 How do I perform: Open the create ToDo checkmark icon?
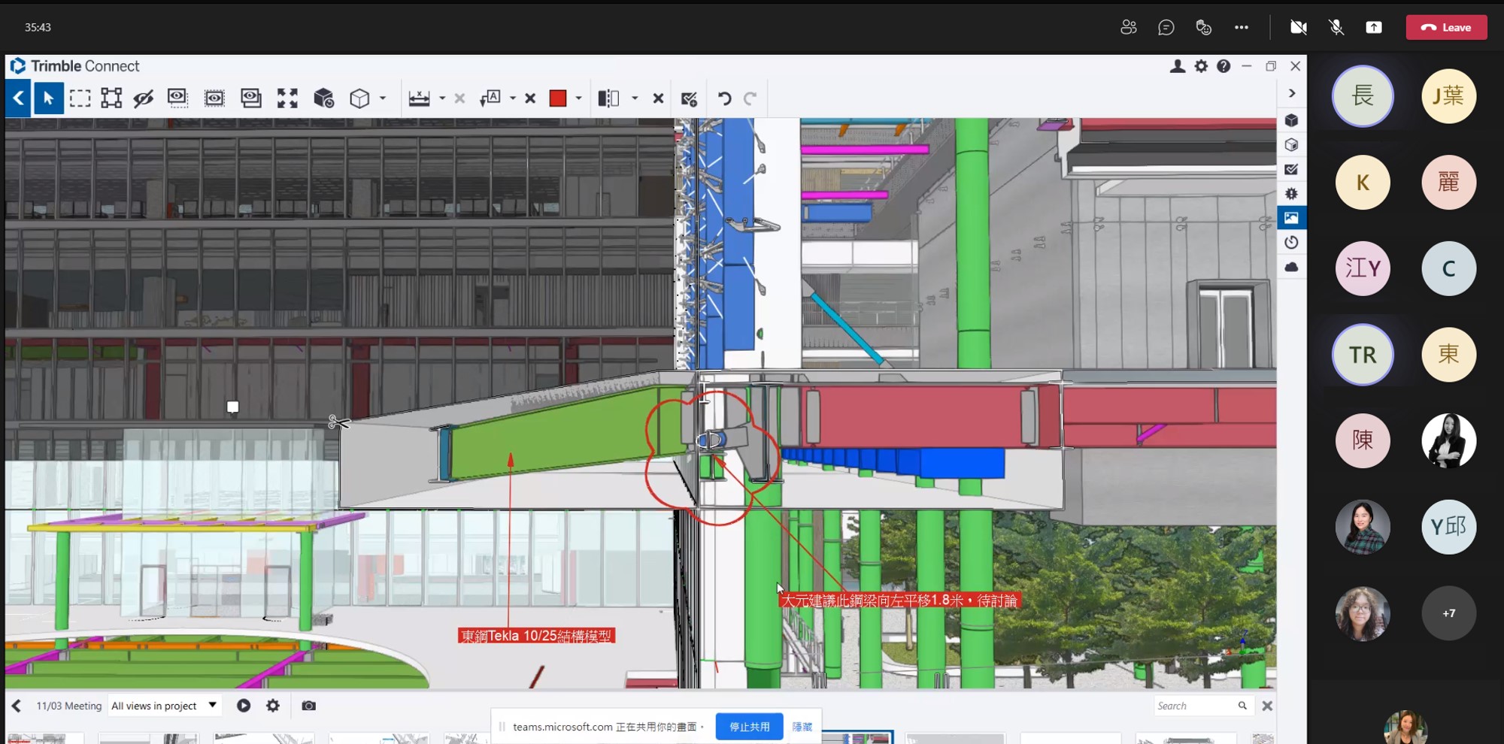pos(689,98)
